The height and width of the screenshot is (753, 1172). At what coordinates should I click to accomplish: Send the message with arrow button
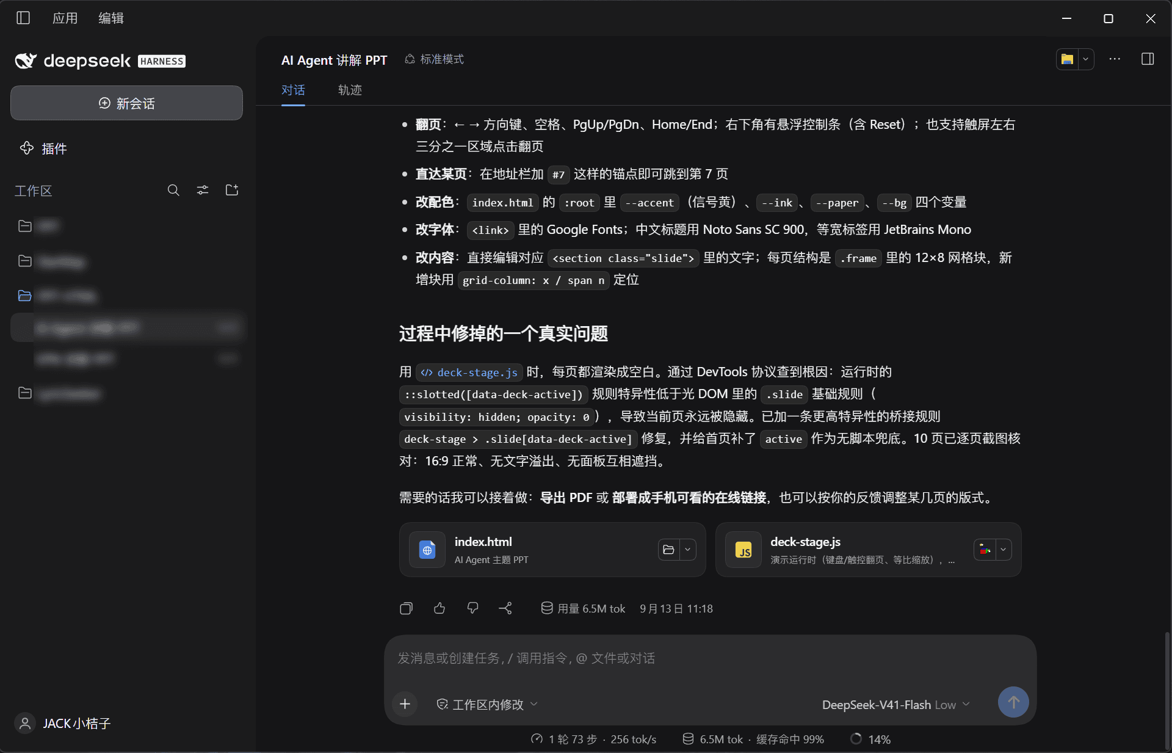click(1013, 702)
